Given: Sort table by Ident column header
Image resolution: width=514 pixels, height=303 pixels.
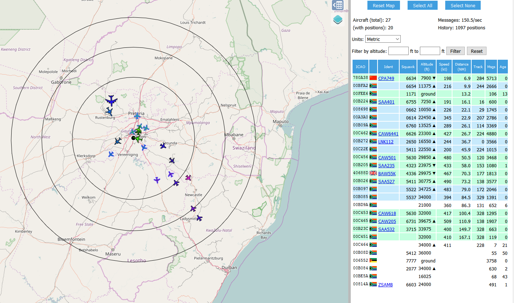Looking at the screenshot, I should pos(388,67).
